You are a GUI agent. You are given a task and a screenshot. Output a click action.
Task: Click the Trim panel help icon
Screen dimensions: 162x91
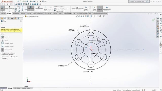pos(21,21)
